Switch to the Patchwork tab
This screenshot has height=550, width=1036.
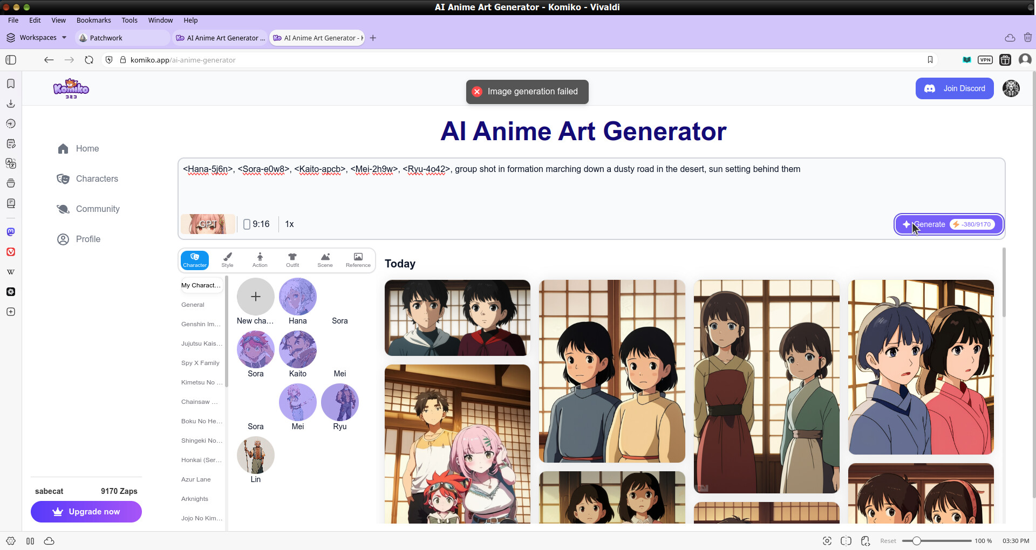[122, 38]
